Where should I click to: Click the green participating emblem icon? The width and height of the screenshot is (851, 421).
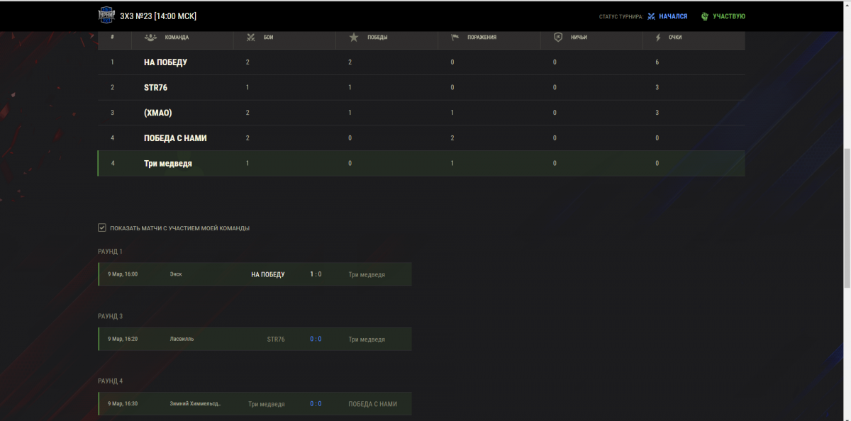(x=705, y=16)
